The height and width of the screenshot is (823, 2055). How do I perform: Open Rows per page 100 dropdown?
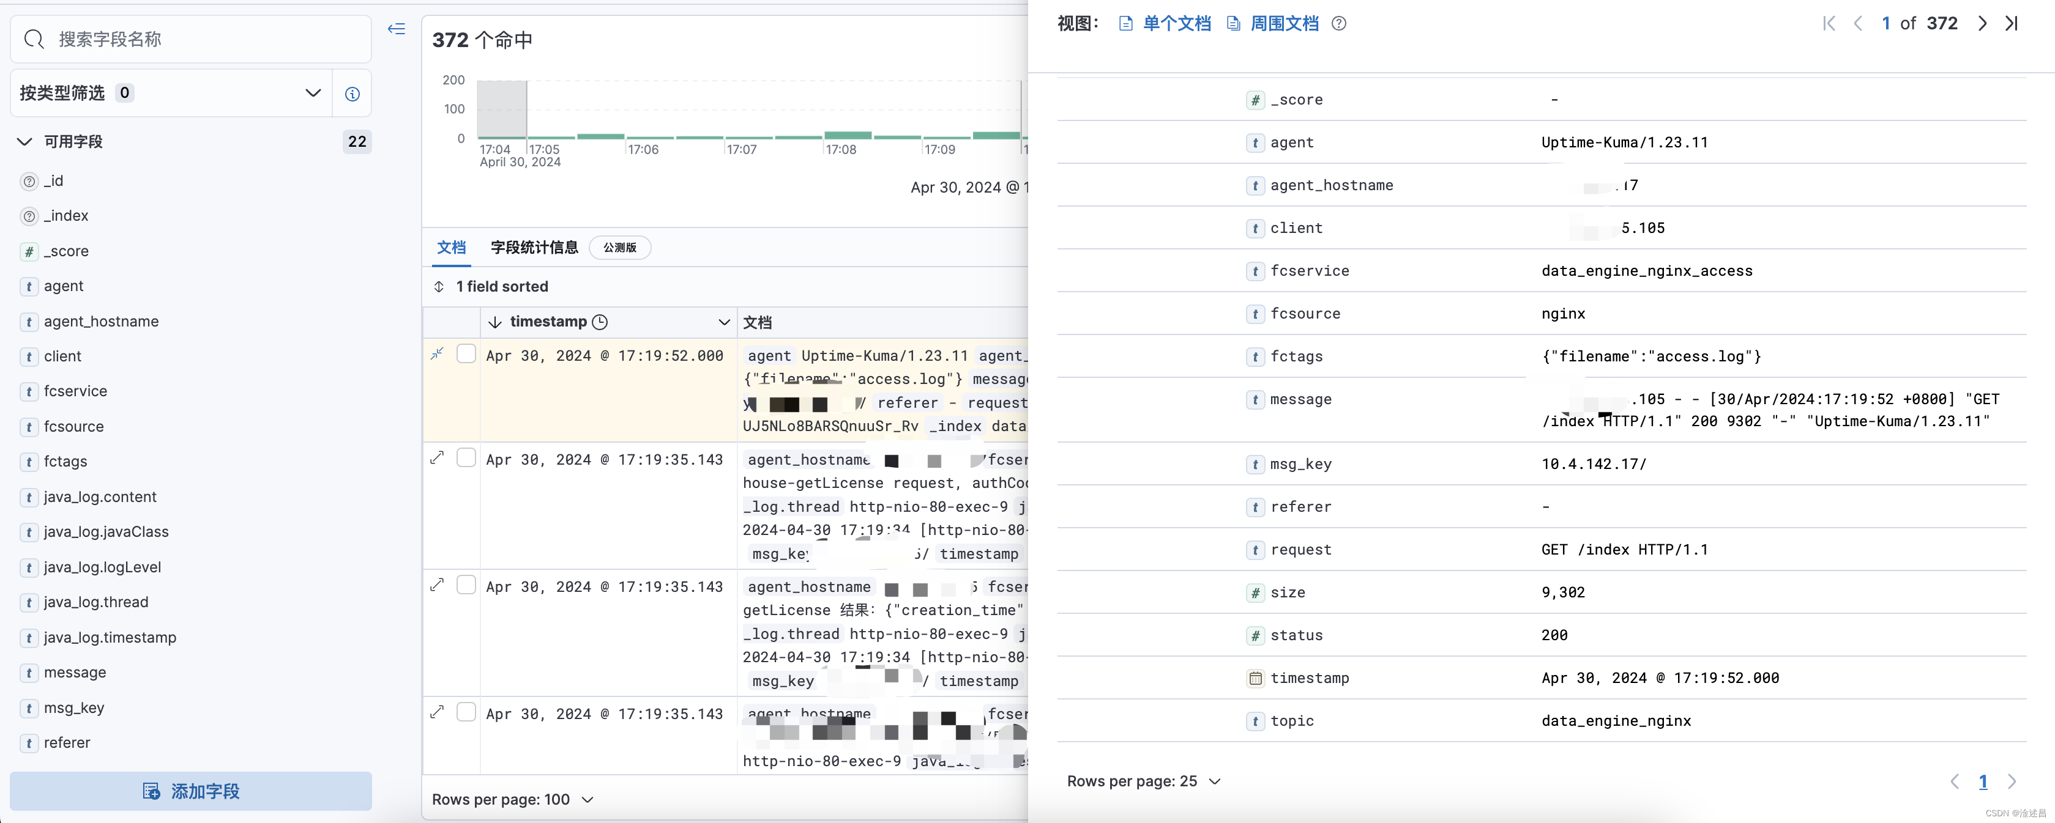click(513, 799)
